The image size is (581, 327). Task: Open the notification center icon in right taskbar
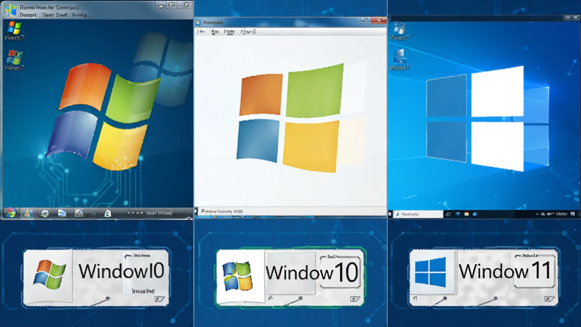[x=573, y=214]
